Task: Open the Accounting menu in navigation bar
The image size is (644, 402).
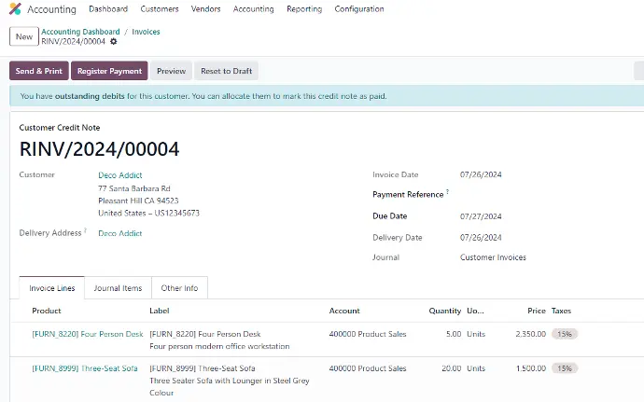Action: point(254,8)
